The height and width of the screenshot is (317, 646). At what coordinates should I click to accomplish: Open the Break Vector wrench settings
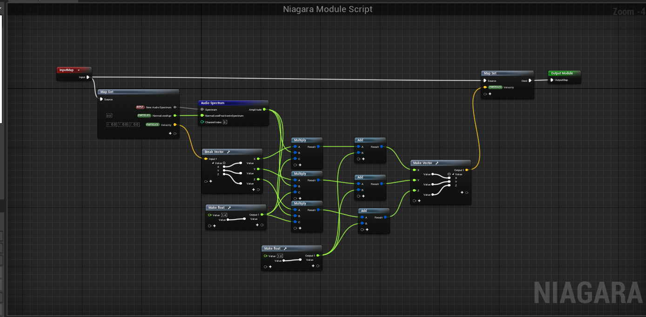229,152
